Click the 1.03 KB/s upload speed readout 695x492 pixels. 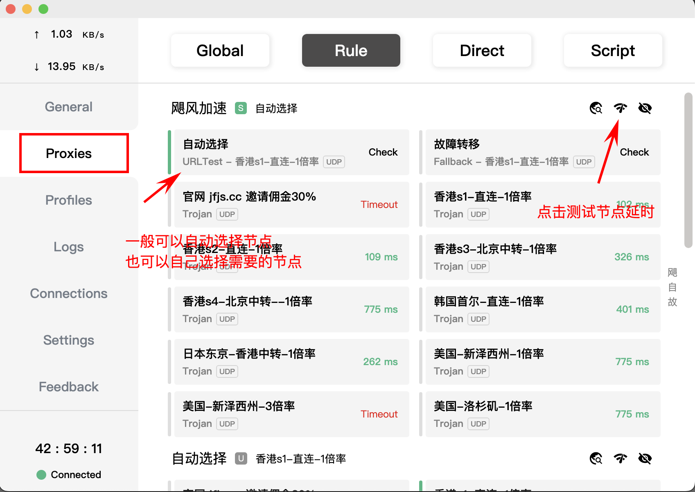[69, 34]
